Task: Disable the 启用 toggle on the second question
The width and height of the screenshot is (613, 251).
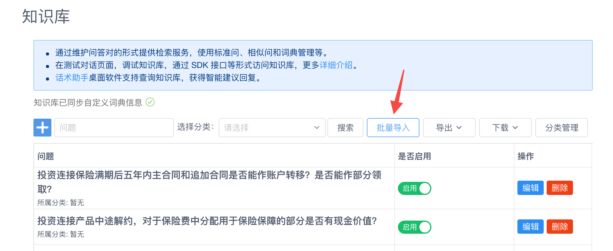Action: click(414, 227)
